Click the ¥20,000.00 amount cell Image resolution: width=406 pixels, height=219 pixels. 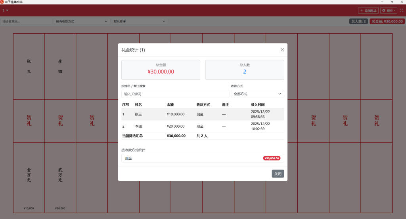(176, 126)
